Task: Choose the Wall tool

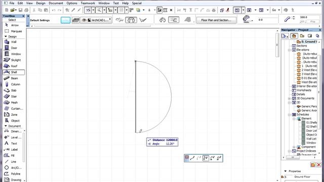Action: click(14, 42)
